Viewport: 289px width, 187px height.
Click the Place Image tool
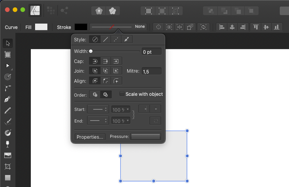pos(8,155)
